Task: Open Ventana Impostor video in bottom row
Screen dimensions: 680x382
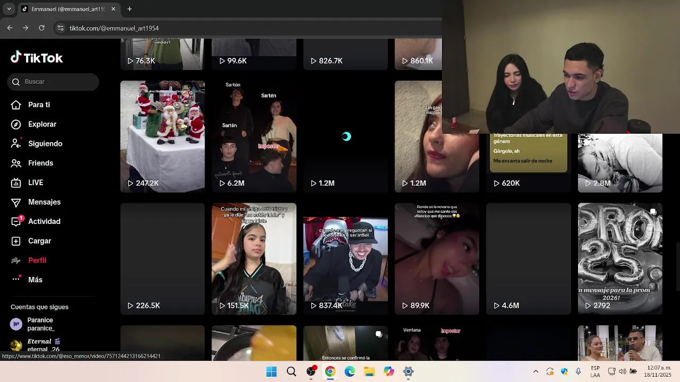Action: coord(437,343)
